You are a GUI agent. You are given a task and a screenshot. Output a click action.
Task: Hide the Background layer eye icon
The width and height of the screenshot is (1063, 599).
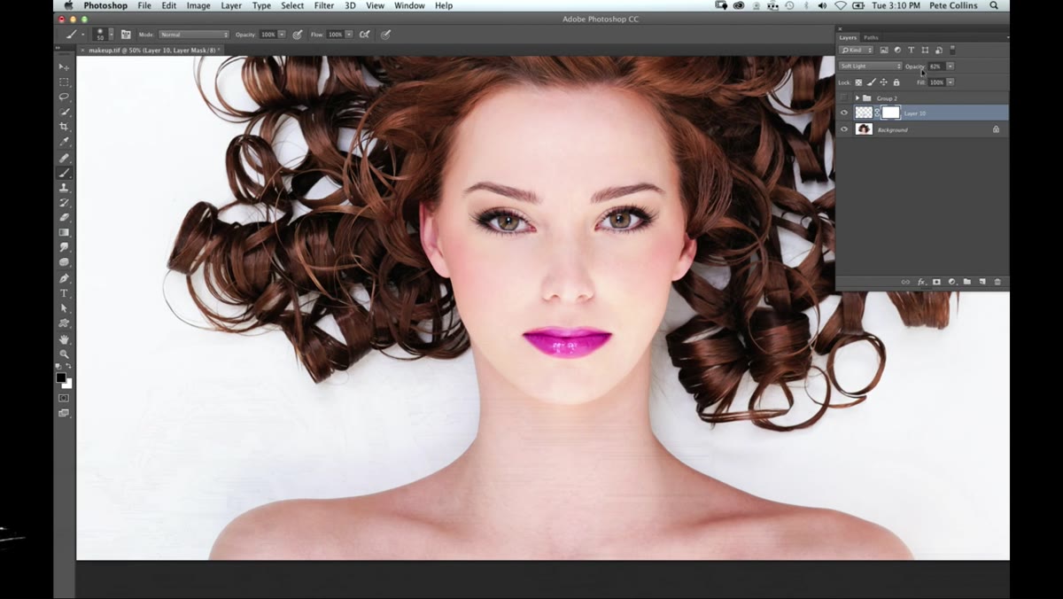(844, 129)
